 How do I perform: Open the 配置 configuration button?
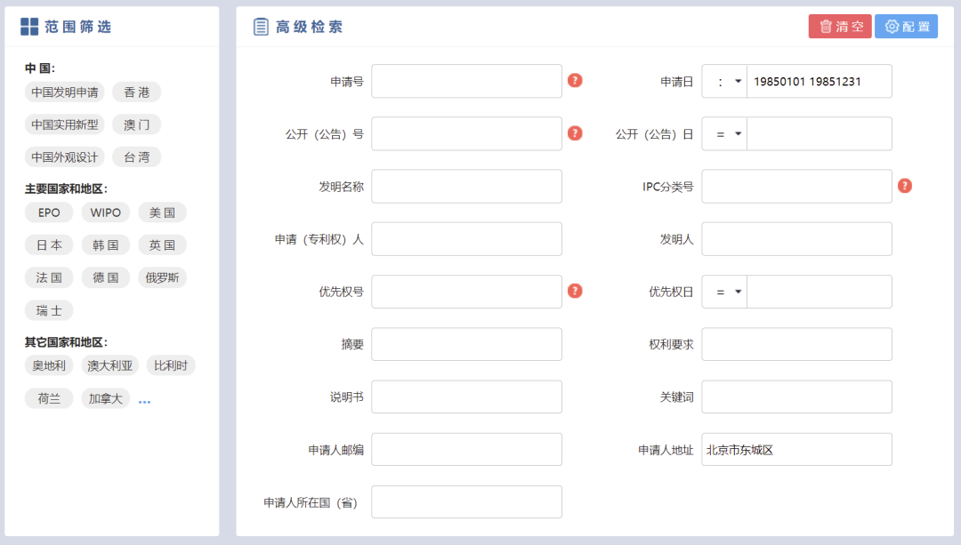(905, 26)
